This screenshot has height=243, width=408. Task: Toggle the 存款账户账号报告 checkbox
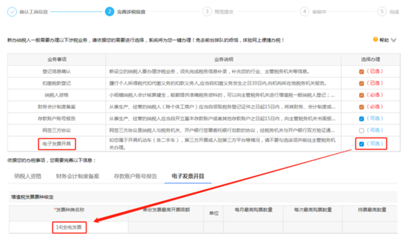point(361,119)
